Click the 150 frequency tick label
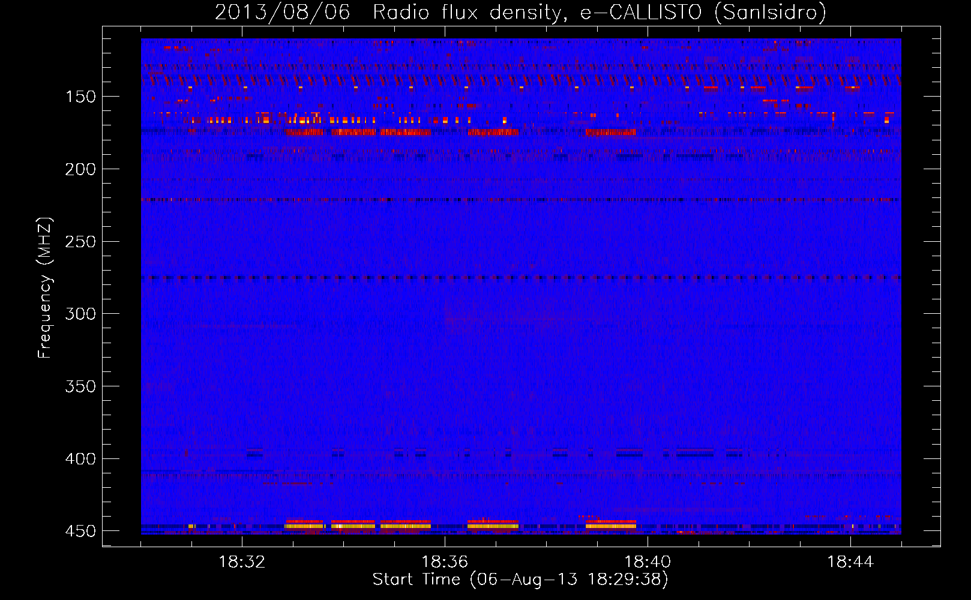This screenshot has width=971, height=600. pos(80,97)
